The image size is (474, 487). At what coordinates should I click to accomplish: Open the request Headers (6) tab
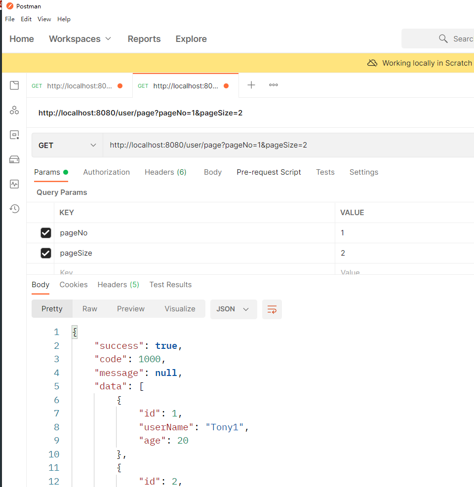165,172
